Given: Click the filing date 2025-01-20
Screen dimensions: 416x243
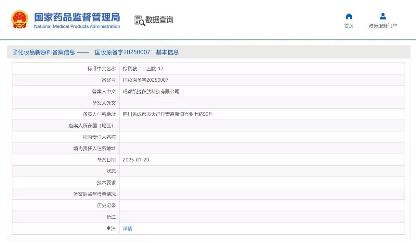Looking at the screenshot, I should 136,160.
